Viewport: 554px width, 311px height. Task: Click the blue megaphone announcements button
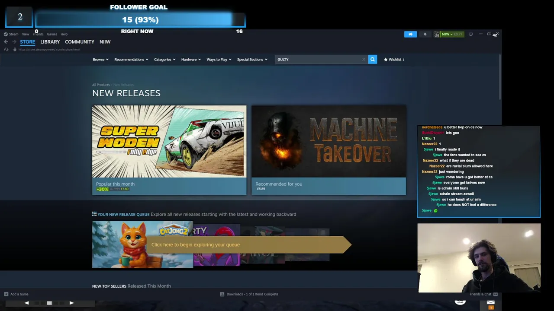410,34
